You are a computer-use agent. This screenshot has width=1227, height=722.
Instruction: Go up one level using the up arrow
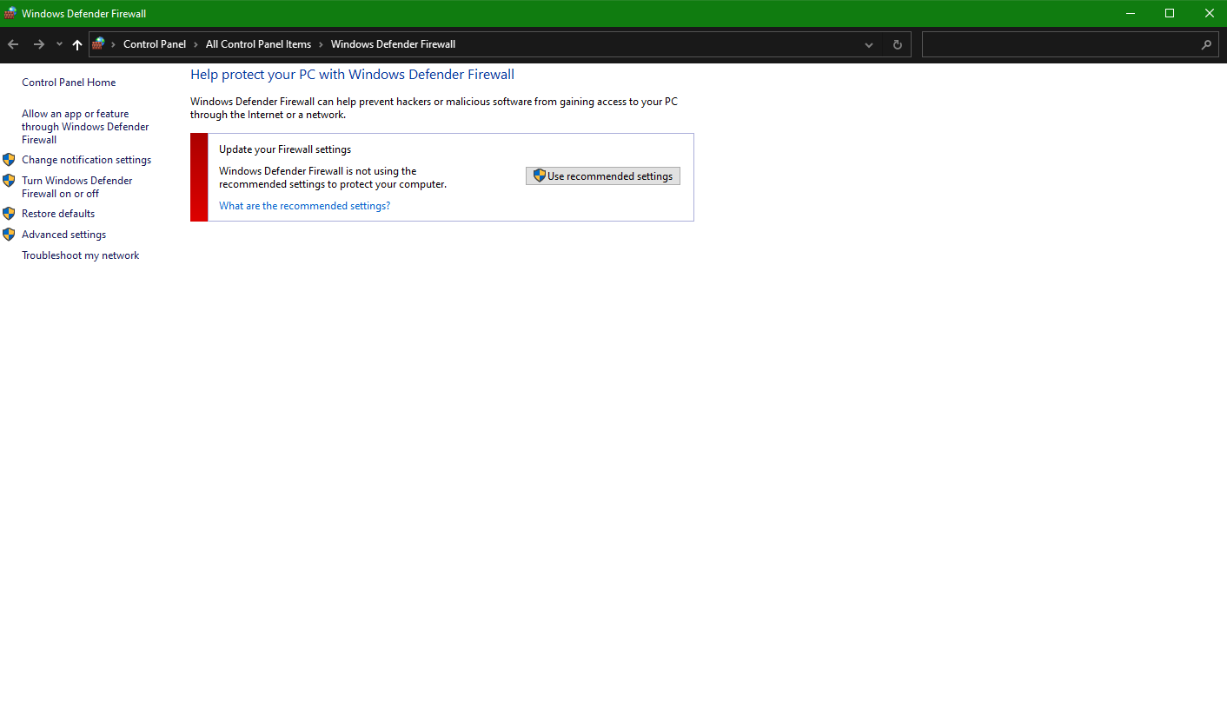coord(76,43)
